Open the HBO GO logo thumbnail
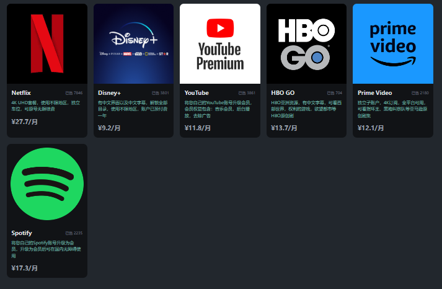The image size is (442, 289). point(306,43)
